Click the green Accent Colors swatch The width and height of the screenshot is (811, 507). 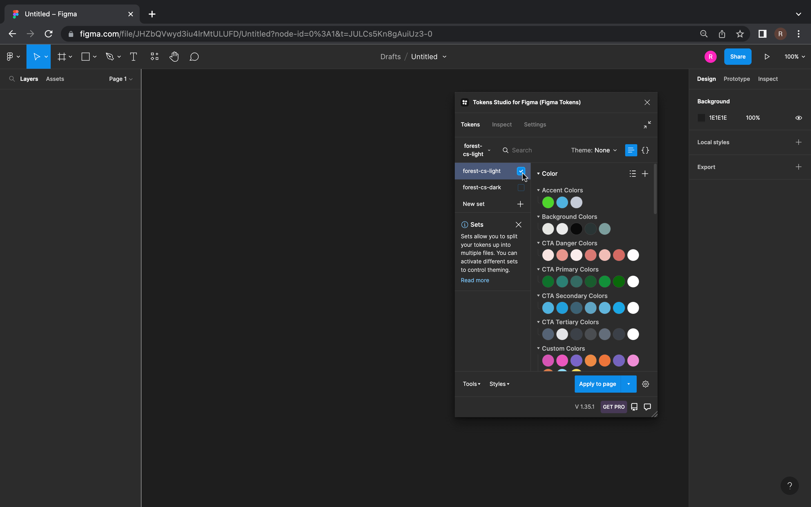[548, 203]
